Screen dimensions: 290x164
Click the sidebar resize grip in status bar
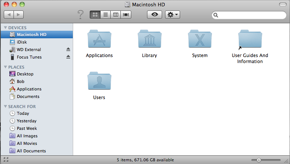tap(6, 160)
